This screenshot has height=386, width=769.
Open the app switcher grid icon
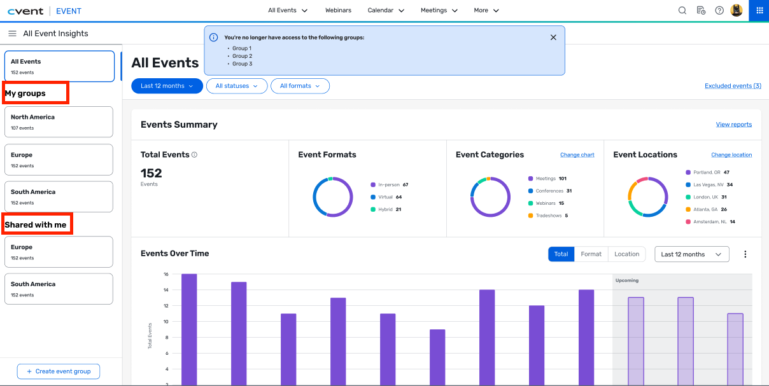759,10
